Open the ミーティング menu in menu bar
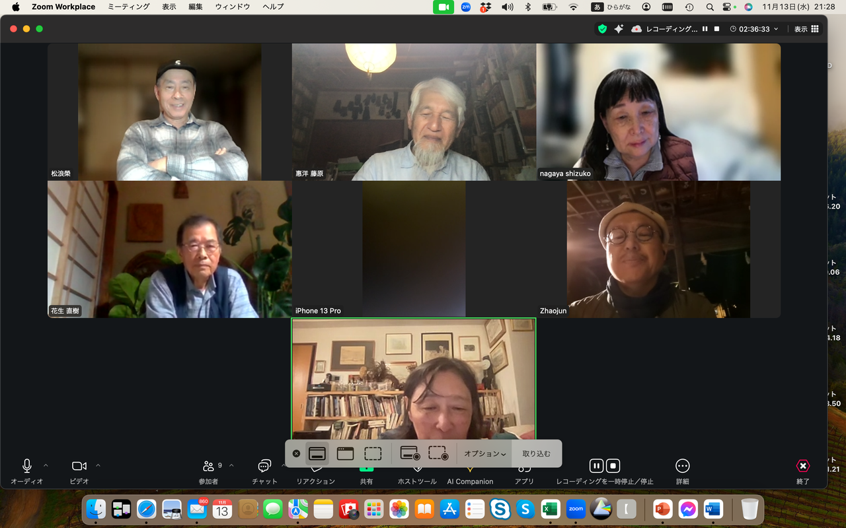The width and height of the screenshot is (846, 528). click(129, 7)
